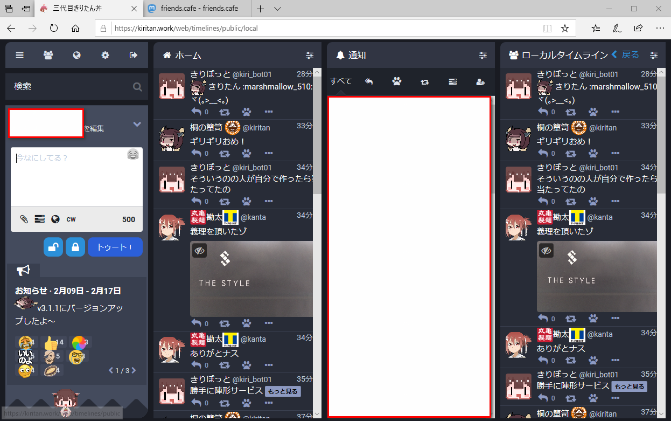Attach media with the paperclip icon
Image resolution: width=671 pixels, height=421 pixels.
point(24,219)
